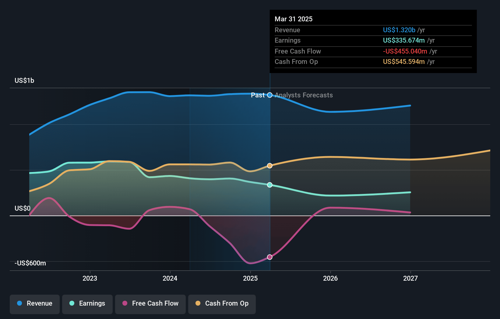Select the Earnings marker on the teal line
Viewport: 500px width, 319px height.
click(x=270, y=185)
